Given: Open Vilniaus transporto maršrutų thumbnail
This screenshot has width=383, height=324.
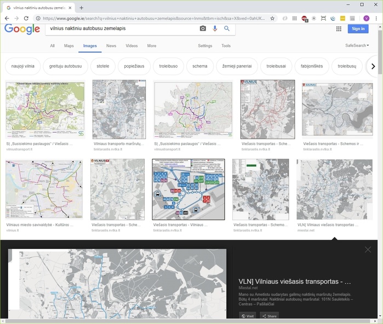Looking at the screenshot, I should point(119,109).
